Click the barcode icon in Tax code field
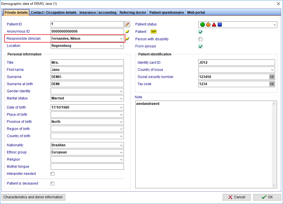The image size is (283, 204). (x=272, y=84)
